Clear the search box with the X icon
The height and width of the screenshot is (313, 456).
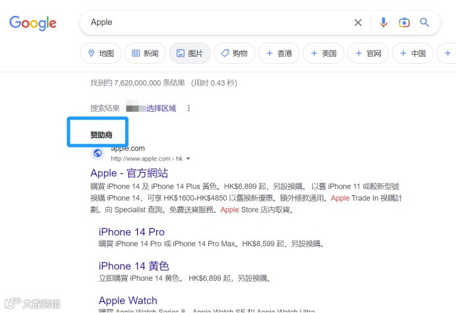click(x=358, y=22)
